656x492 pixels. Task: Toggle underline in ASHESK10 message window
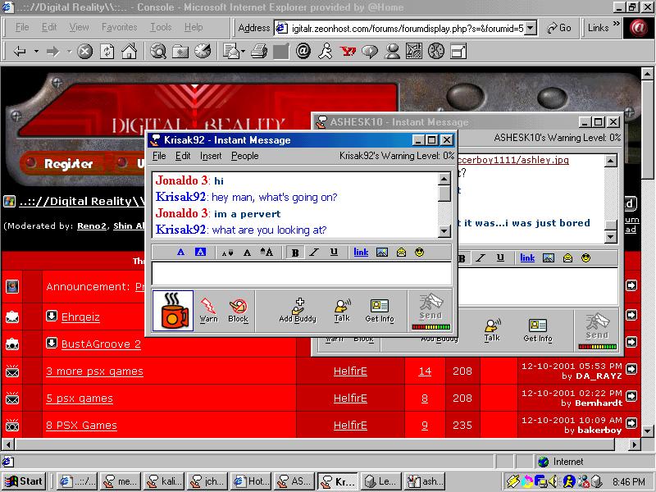point(500,258)
